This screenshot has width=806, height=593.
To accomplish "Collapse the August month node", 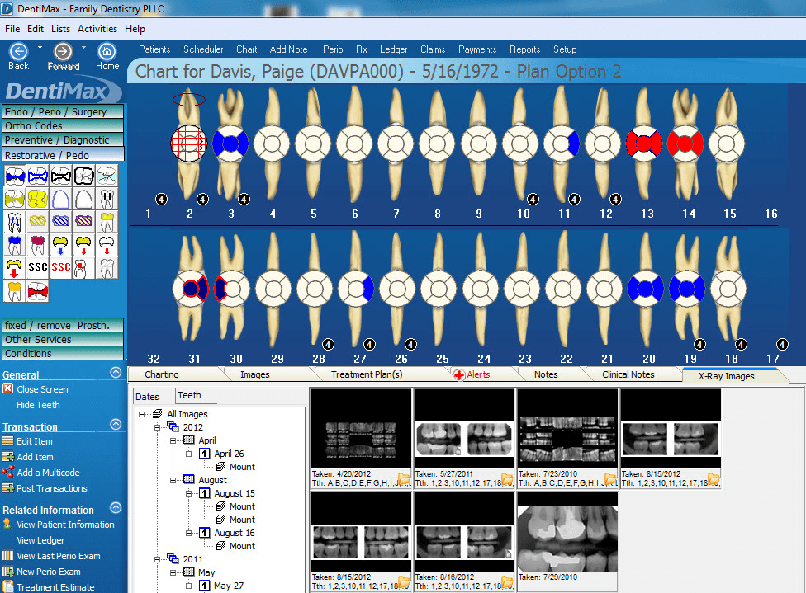I will 173,480.
